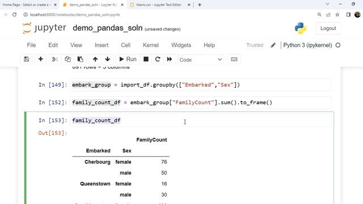Close the Home Page browser tab
This screenshot has height=204, width=363.
(x=55, y=5)
